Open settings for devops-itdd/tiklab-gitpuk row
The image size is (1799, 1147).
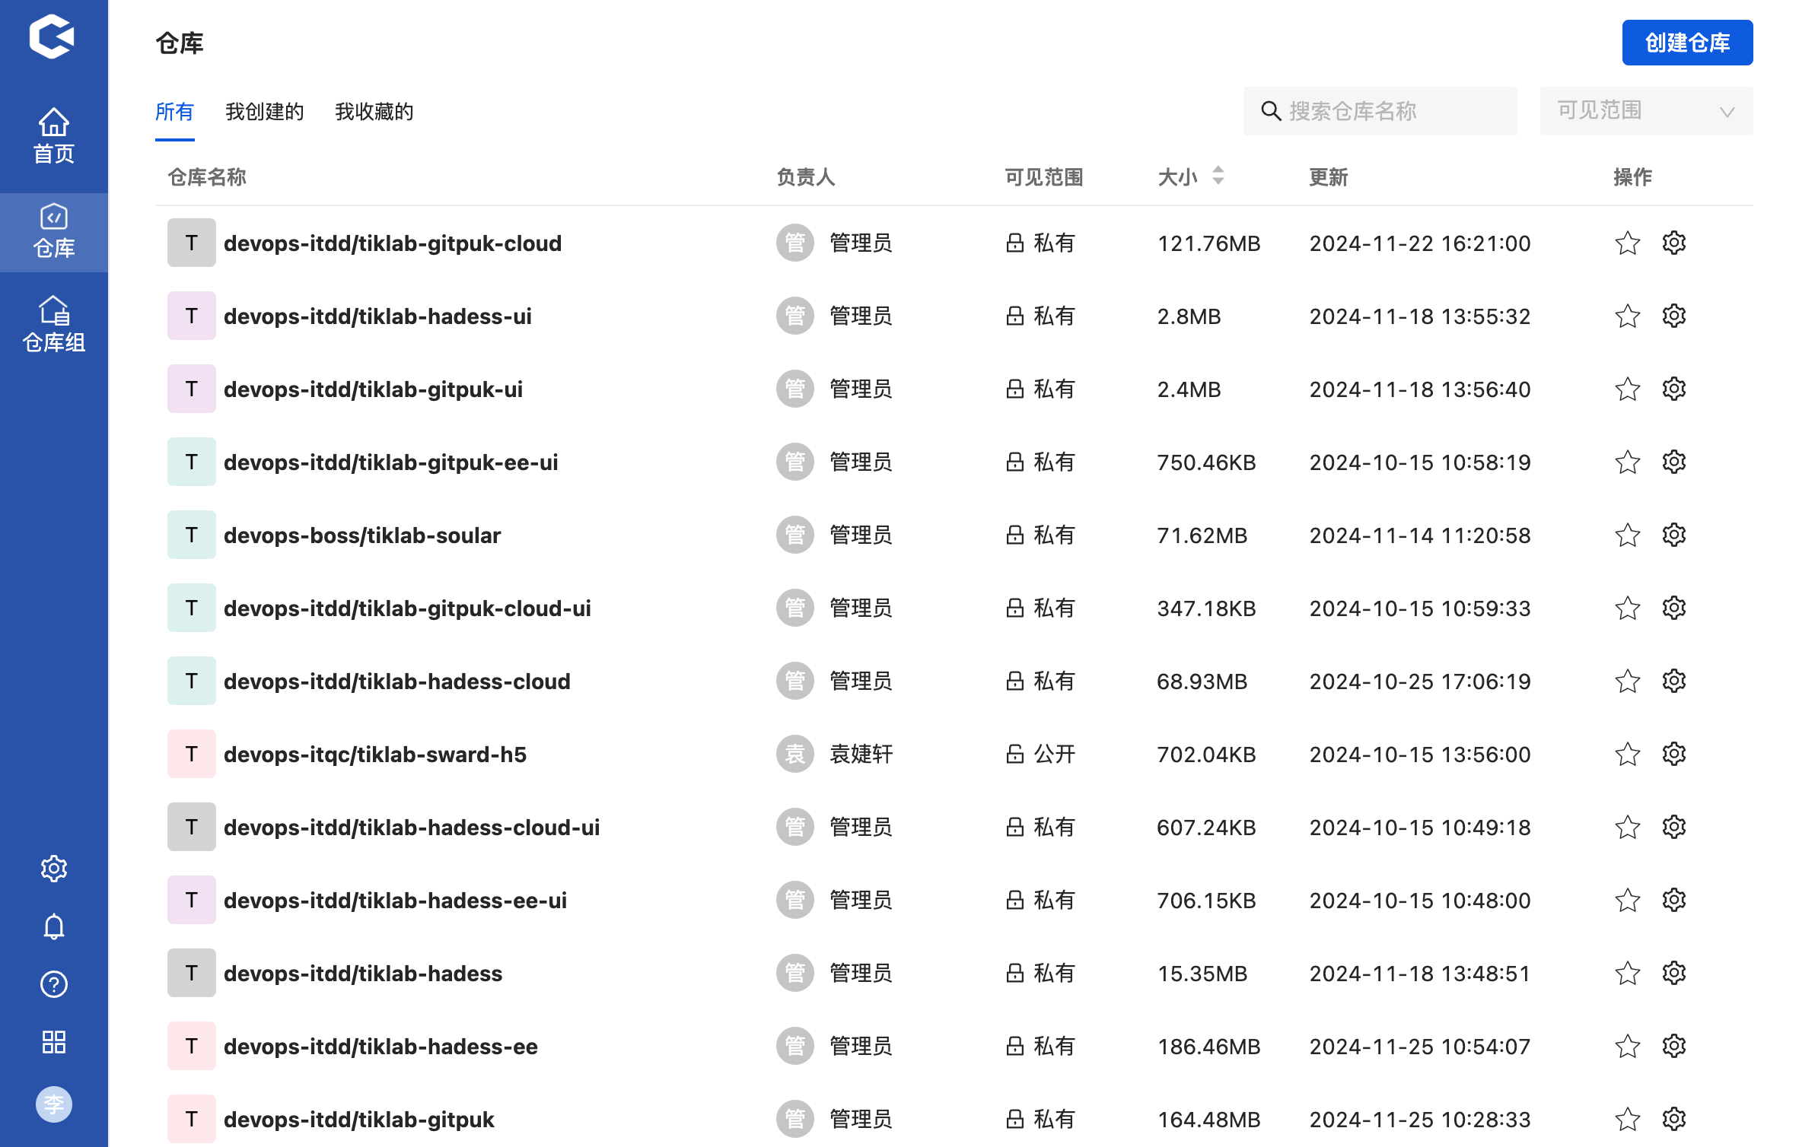click(x=1674, y=1120)
